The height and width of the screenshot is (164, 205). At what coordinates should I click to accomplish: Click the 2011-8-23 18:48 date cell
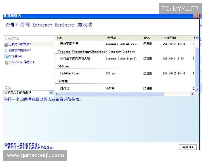[x=174, y=74]
